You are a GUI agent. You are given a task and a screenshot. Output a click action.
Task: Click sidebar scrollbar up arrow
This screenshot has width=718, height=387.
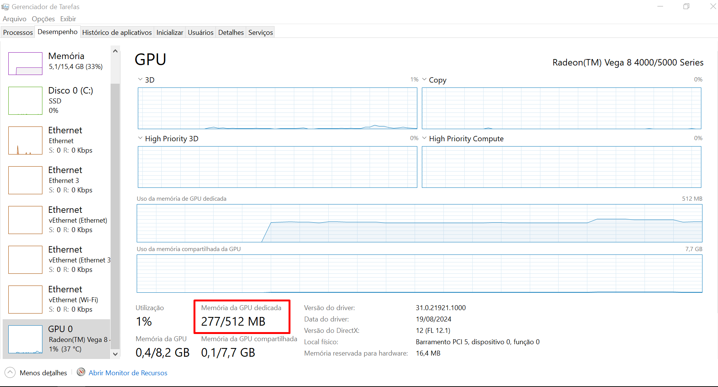click(x=116, y=51)
